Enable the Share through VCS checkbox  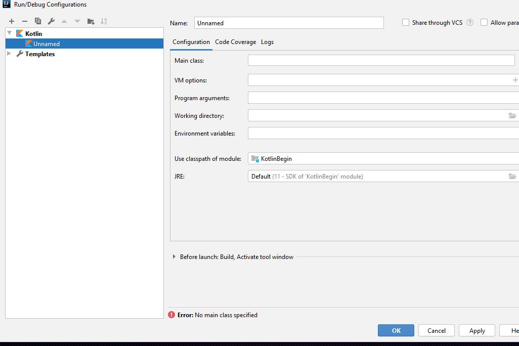tap(406, 22)
